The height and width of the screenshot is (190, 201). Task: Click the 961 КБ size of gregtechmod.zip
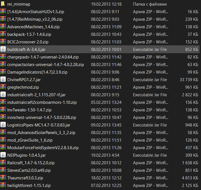192,87
